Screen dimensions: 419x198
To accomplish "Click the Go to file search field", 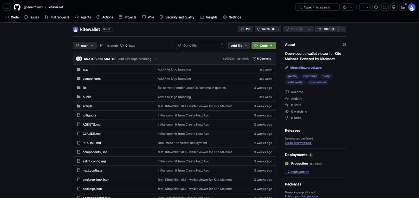I will (201, 46).
